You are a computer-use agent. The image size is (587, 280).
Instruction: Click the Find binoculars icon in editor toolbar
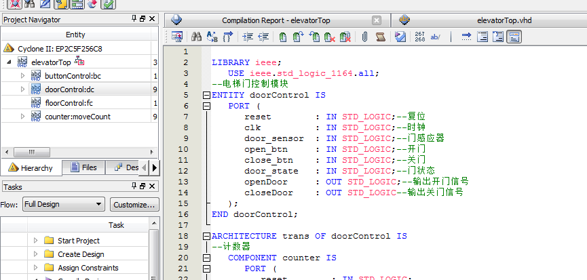click(196, 37)
